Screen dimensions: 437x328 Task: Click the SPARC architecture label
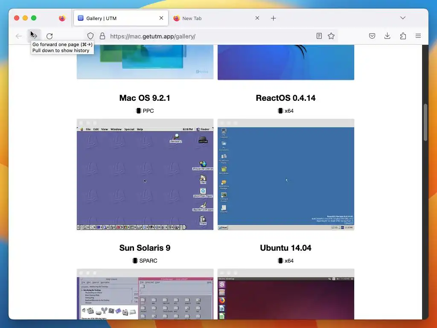(x=148, y=261)
